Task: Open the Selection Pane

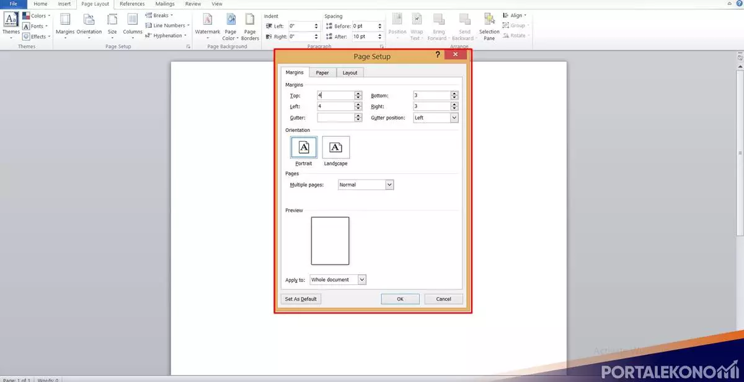Action: click(x=489, y=26)
